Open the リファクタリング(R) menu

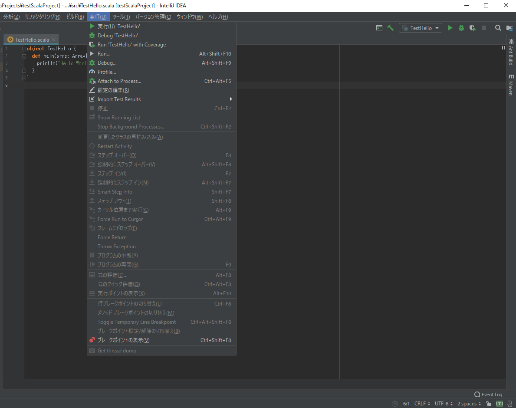(x=43, y=17)
